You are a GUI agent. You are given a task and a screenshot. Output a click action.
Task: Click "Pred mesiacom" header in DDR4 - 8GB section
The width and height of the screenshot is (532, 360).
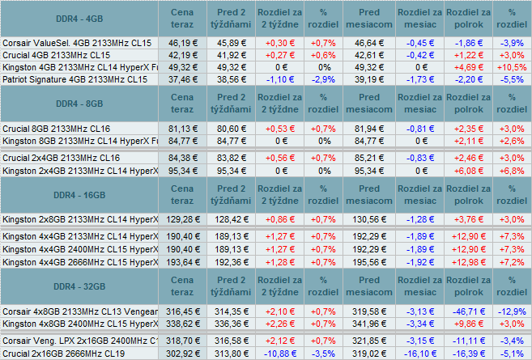[369, 103]
